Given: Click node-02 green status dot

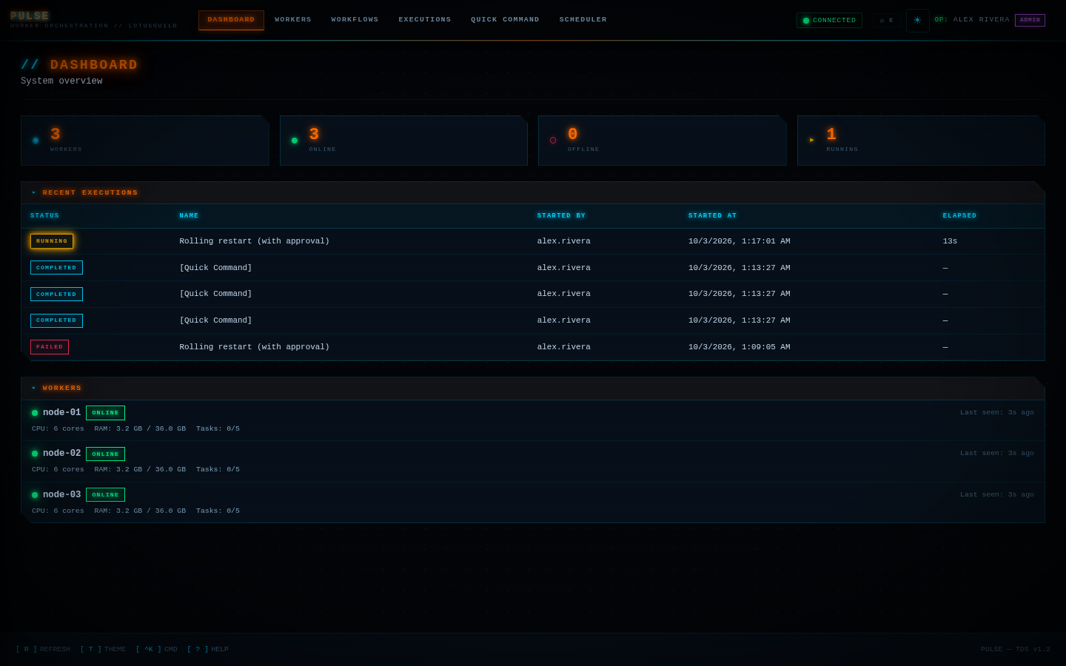Looking at the screenshot, I should 35,454.
